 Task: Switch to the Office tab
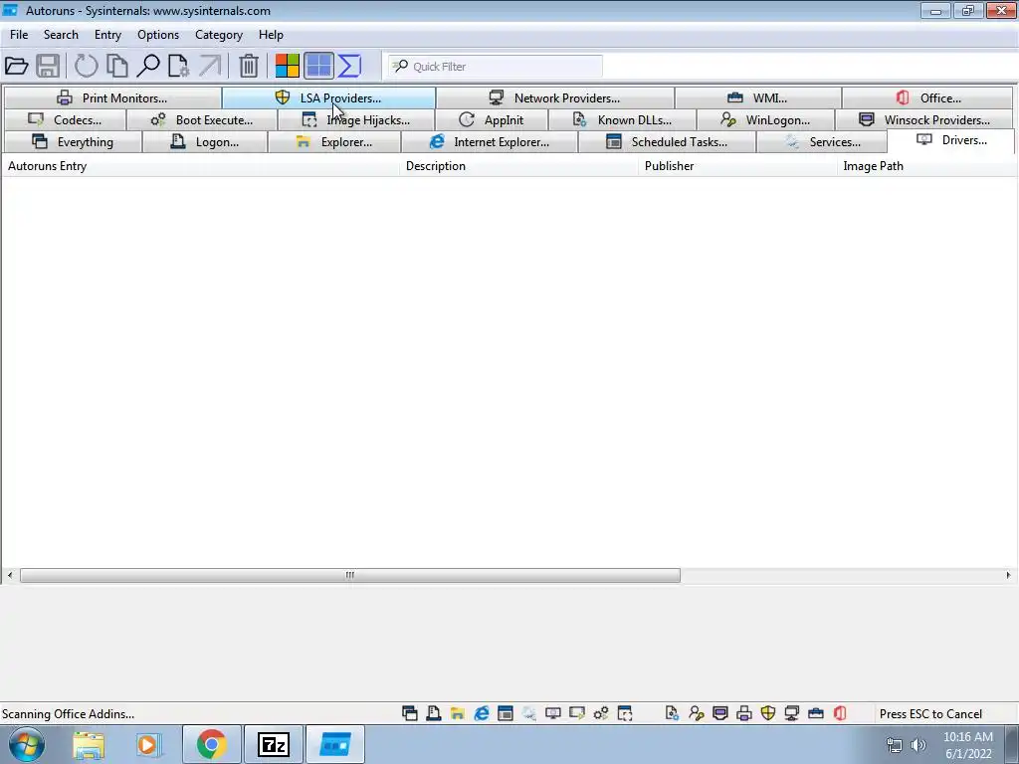927,98
